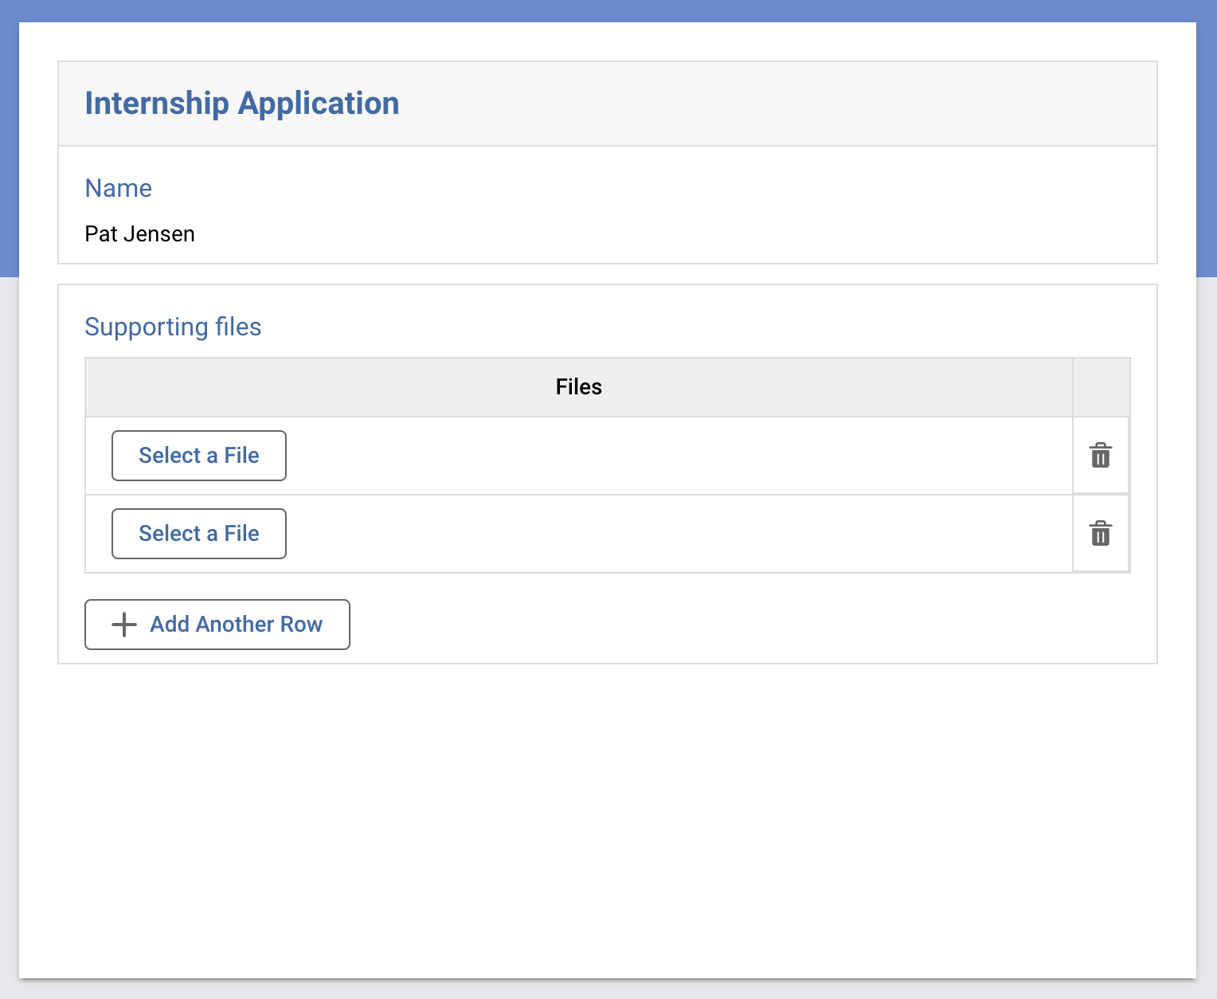Click the Name field label
This screenshot has height=999, width=1217.
(118, 188)
